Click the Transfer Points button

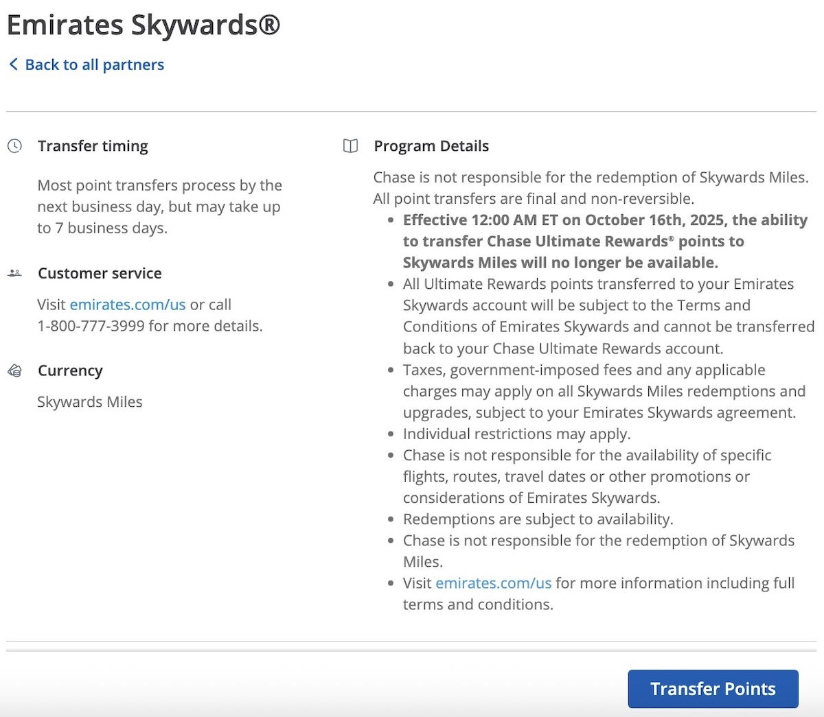(x=713, y=689)
